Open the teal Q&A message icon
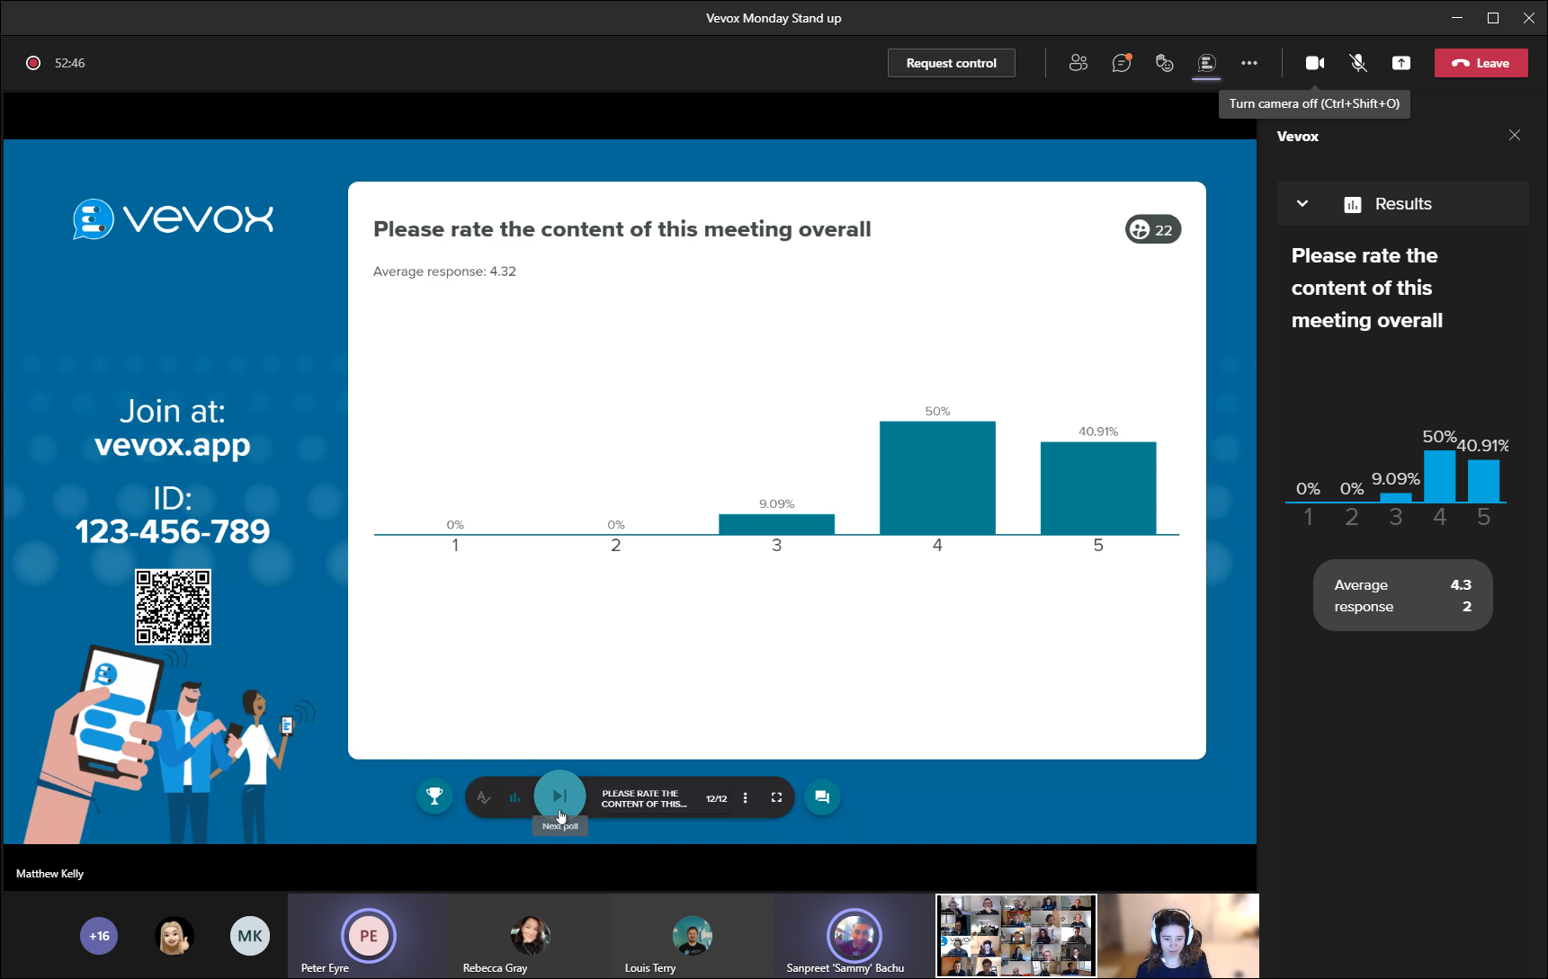Viewport: 1548px width, 979px height. click(821, 797)
